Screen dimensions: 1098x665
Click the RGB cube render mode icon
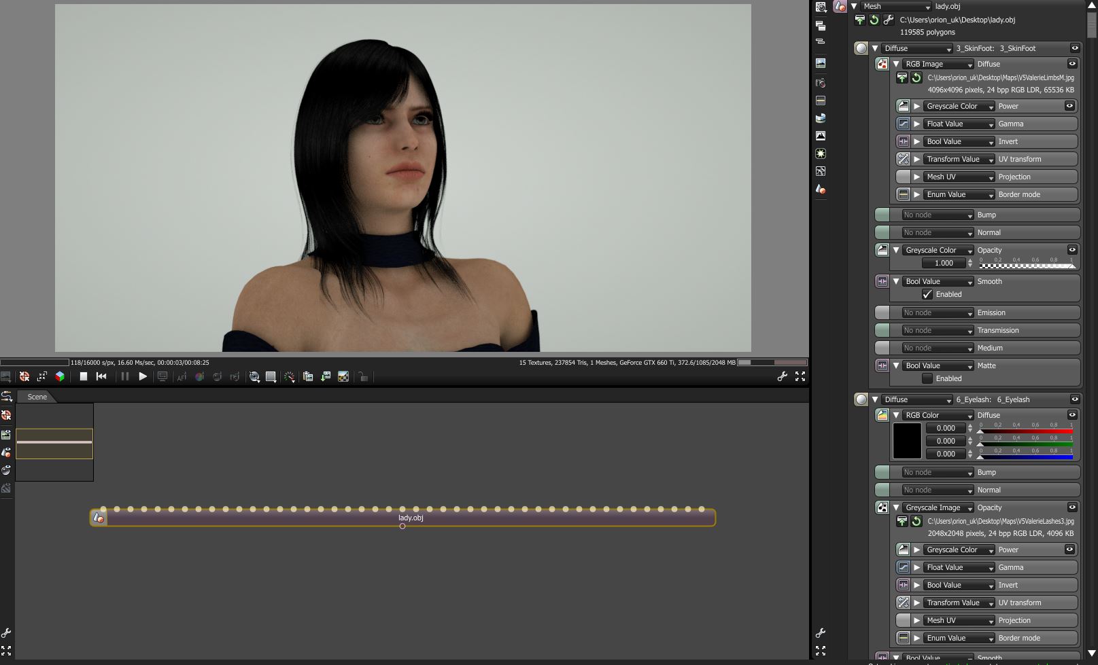pos(60,376)
